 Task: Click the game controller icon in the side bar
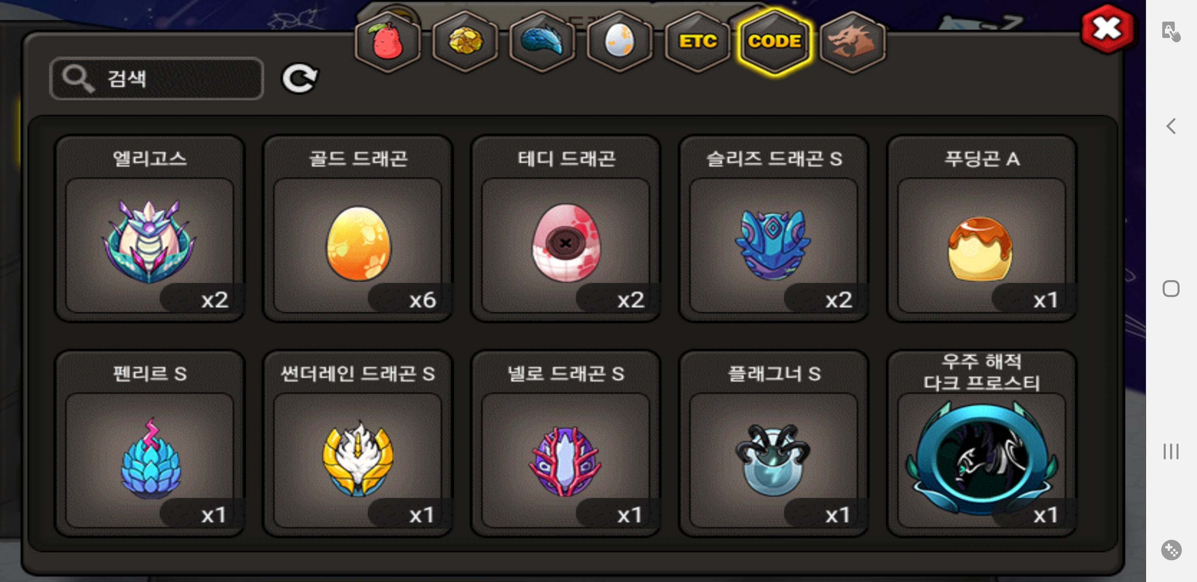[x=1171, y=550]
